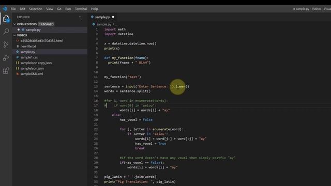This screenshot has width=331, height=186.
Task: Click 'for j, letter in enumerate(word):' line
Action: tap(152, 129)
